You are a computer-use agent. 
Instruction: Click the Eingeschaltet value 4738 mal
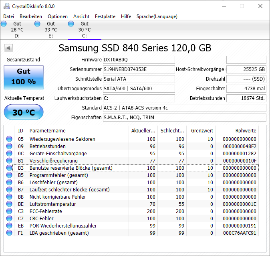pos(246,89)
